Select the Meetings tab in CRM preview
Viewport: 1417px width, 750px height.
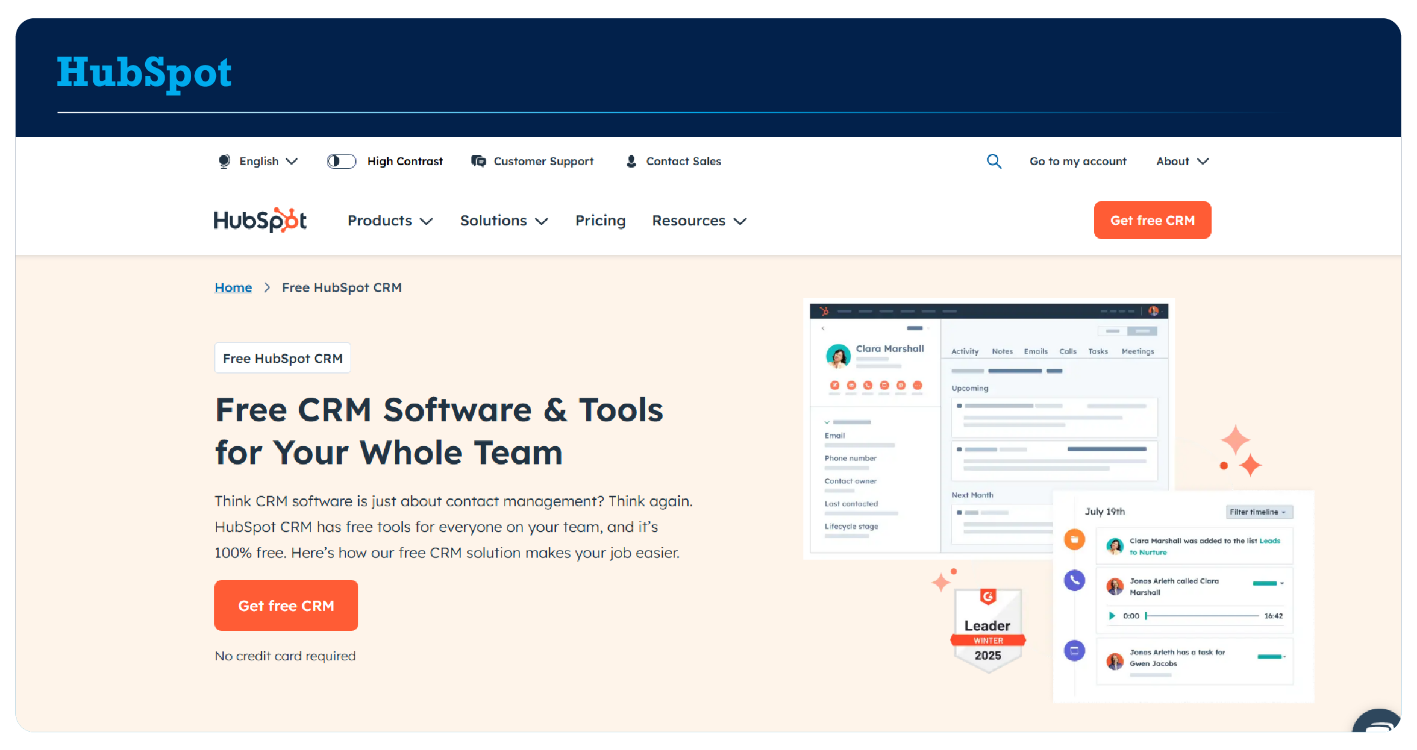tap(1137, 351)
